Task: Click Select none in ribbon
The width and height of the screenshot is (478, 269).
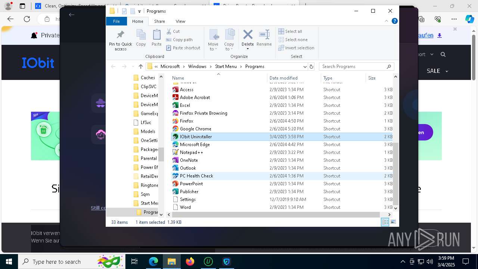Action: (x=293, y=40)
